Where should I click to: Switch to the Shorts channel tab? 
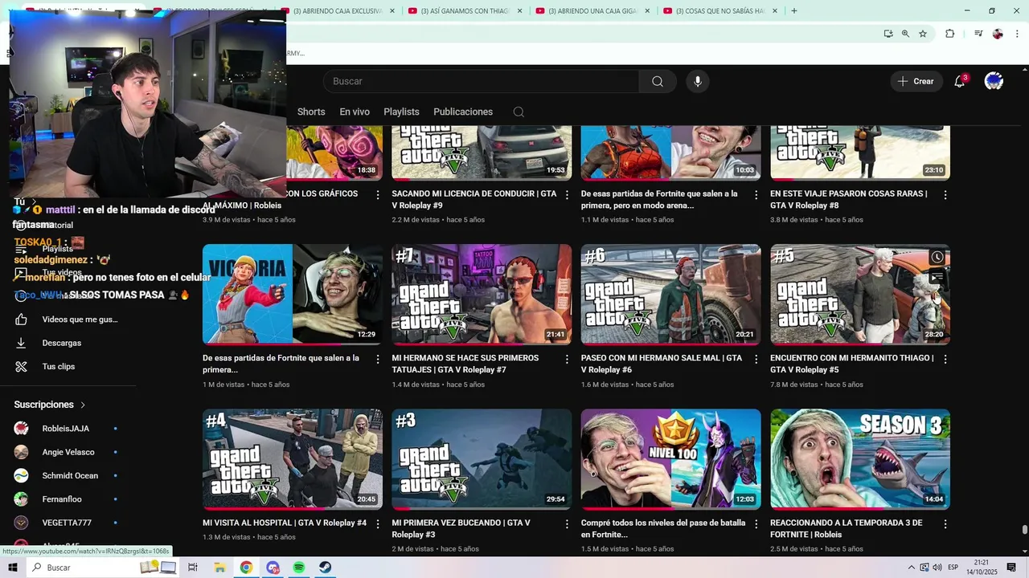[x=311, y=112]
